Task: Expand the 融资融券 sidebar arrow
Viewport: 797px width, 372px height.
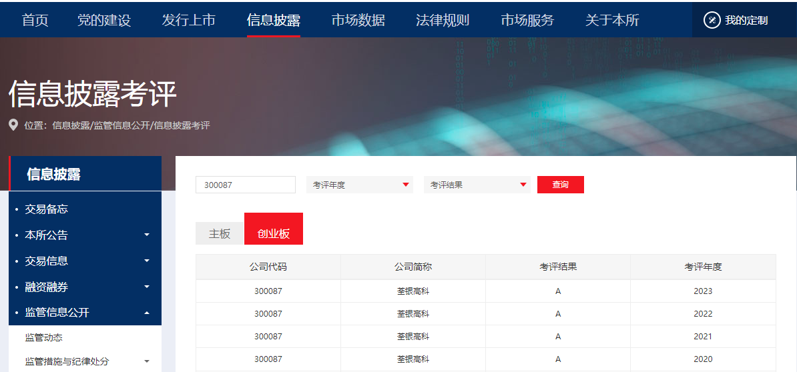Action: tap(147, 287)
